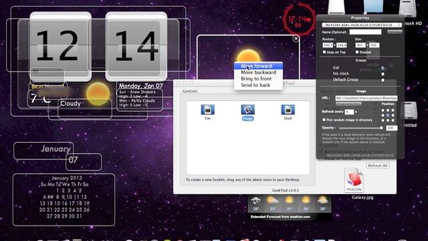Open the Galaxy.jpg file on the desktop
This screenshot has width=428, height=241.
[x=354, y=181]
